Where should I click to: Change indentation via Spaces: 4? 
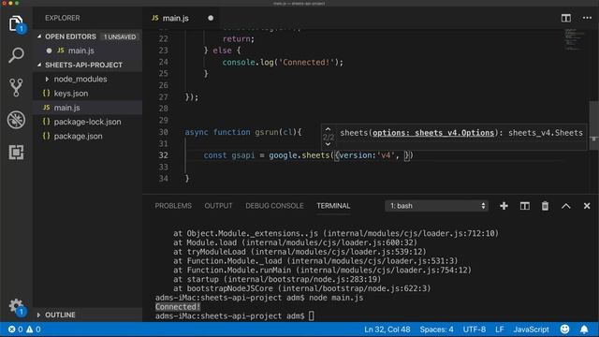click(x=436, y=329)
